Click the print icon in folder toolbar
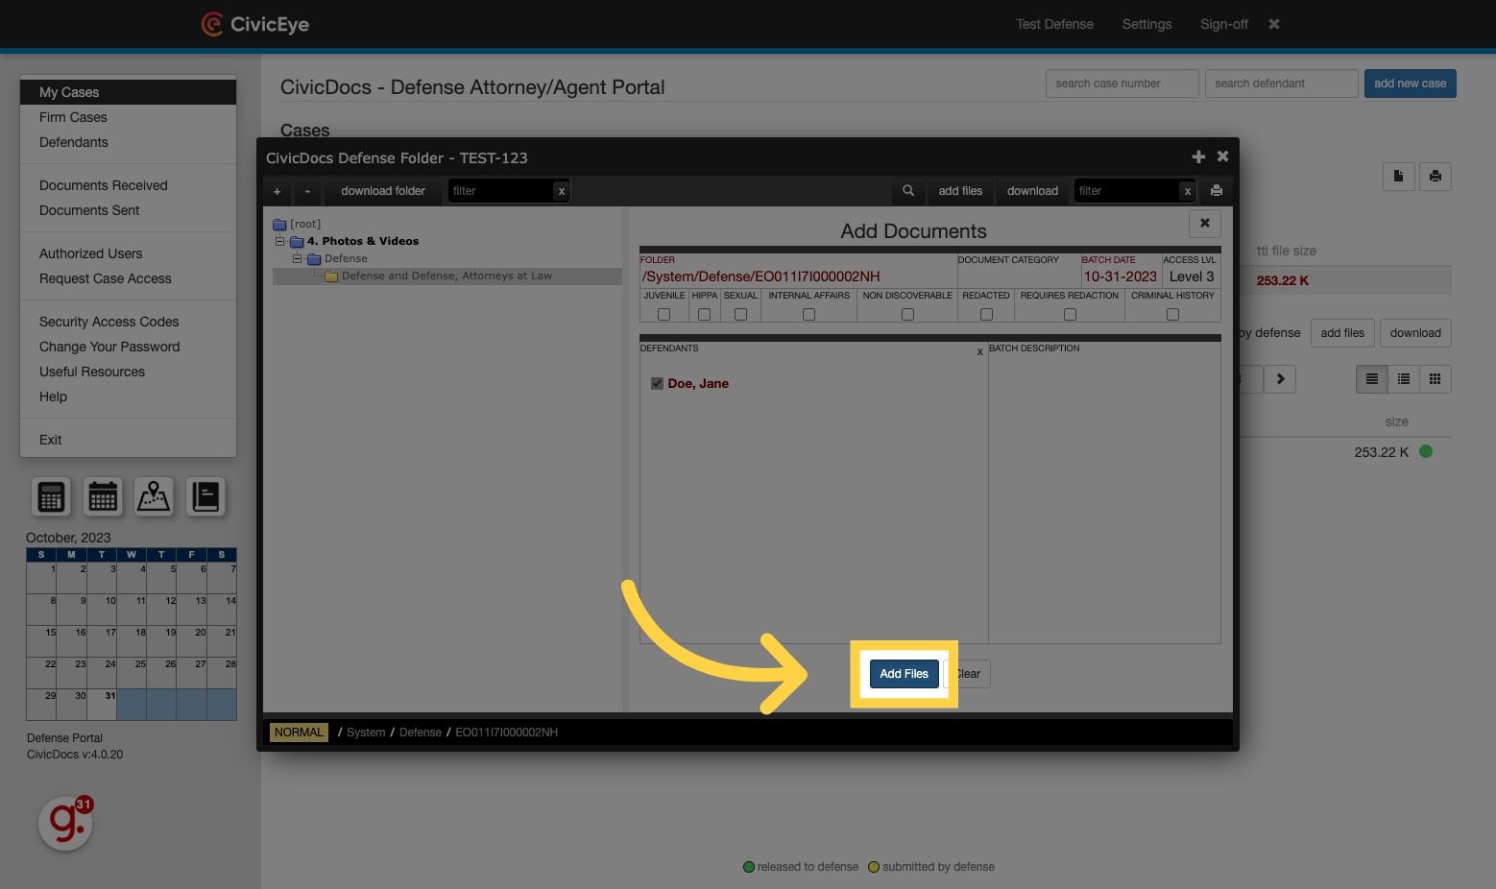 point(1217,191)
